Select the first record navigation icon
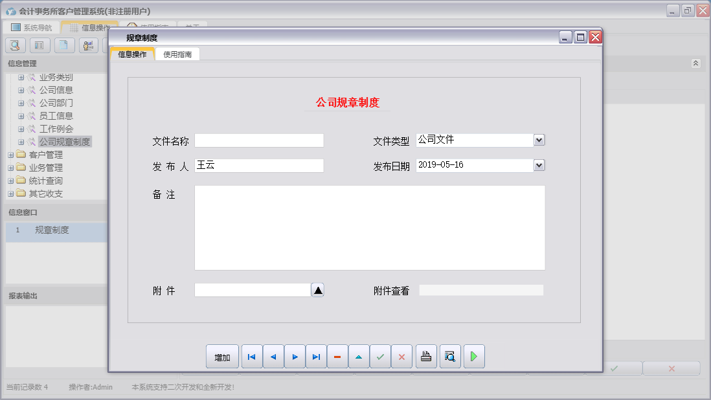The height and width of the screenshot is (400, 711). coord(251,356)
